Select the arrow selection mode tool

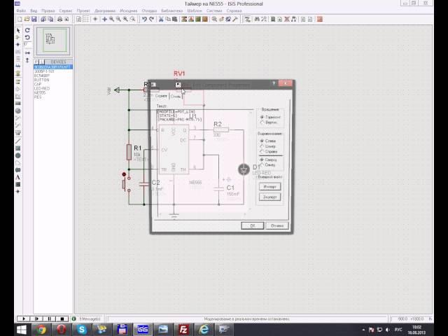(x=18, y=30)
